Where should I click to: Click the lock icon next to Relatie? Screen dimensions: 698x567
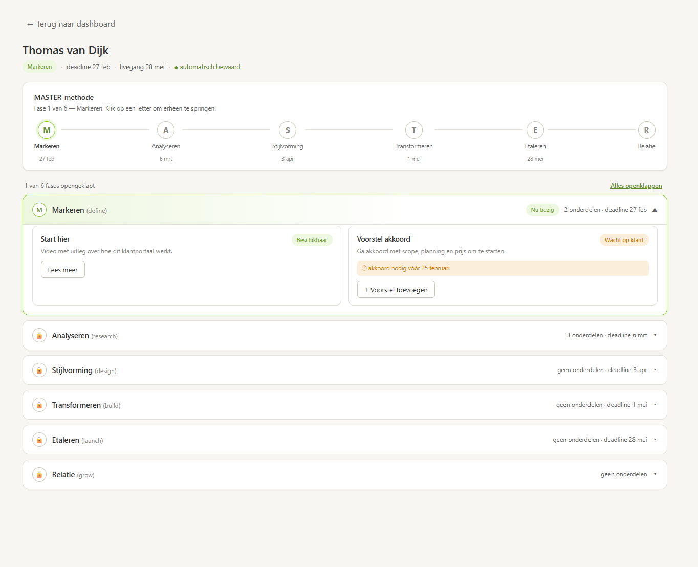(39, 475)
